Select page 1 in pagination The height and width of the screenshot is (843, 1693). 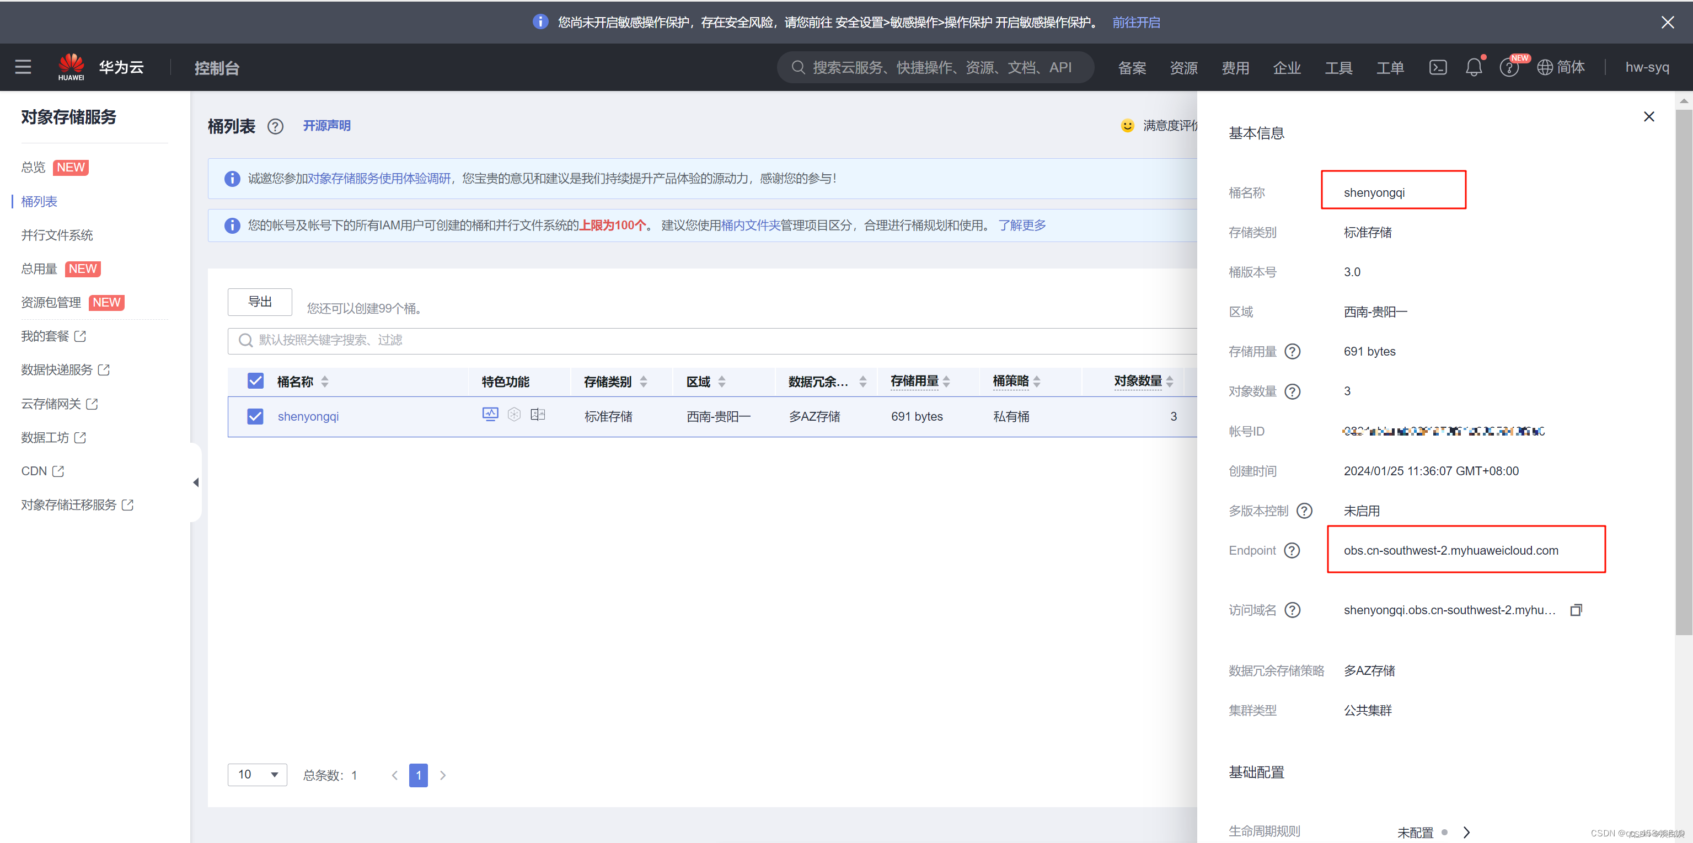[x=418, y=775]
